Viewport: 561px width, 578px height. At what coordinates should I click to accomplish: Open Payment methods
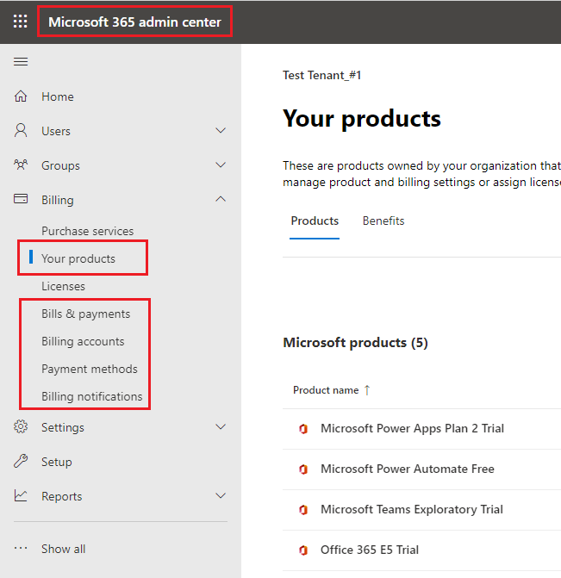pyautogui.click(x=90, y=369)
